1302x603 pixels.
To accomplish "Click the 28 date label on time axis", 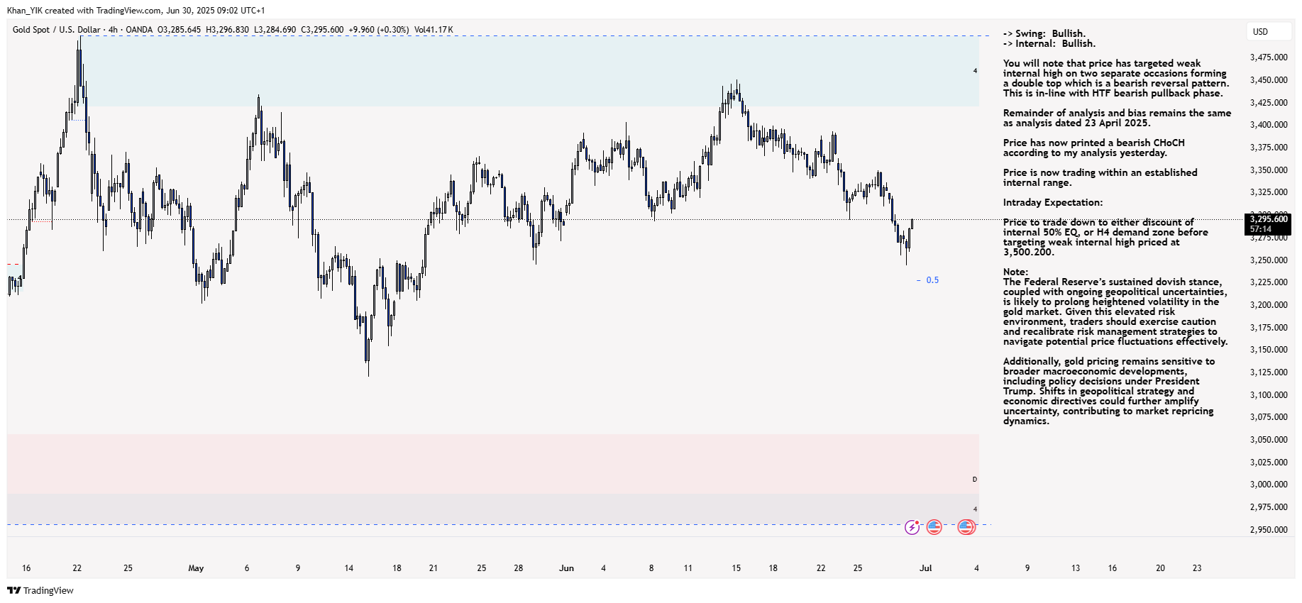I will coord(519,568).
